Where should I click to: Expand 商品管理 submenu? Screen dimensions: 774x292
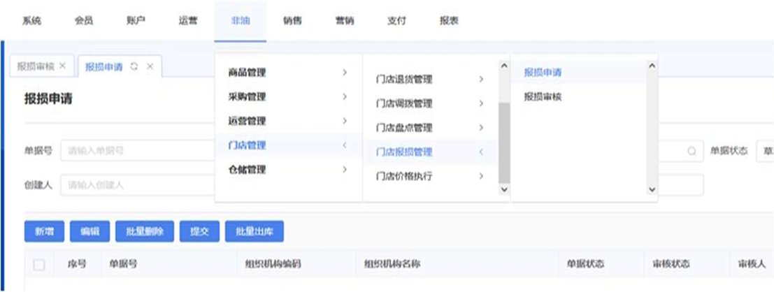click(287, 73)
